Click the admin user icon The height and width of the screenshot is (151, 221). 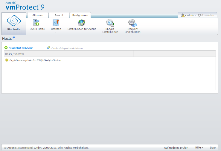pos(183,15)
